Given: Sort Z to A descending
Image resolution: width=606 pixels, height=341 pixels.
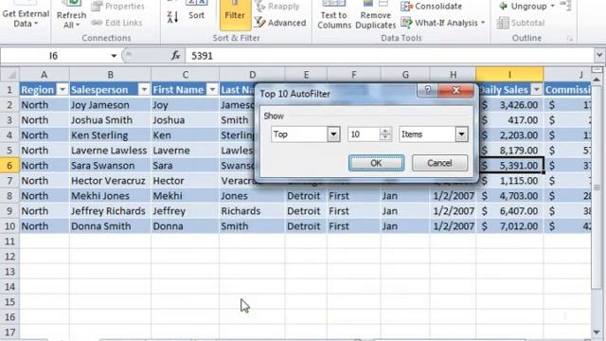Looking at the screenshot, I should 172,17.
